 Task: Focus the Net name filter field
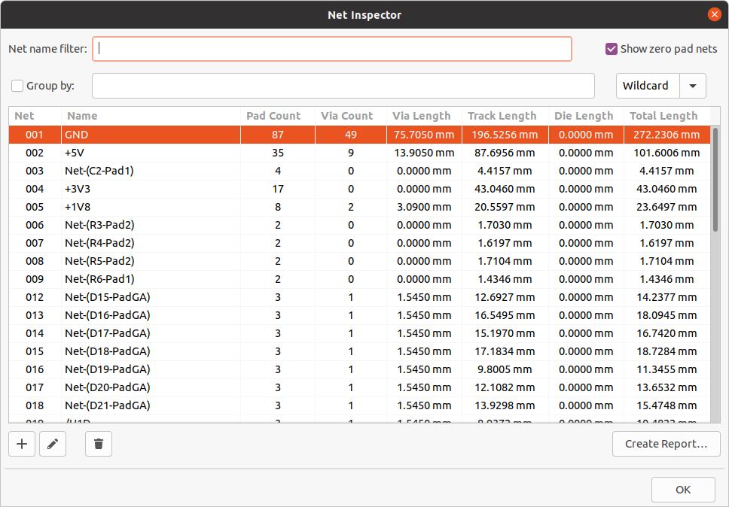pos(331,49)
